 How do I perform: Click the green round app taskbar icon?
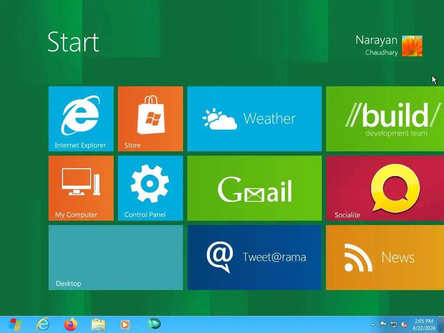(x=154, y=323)
